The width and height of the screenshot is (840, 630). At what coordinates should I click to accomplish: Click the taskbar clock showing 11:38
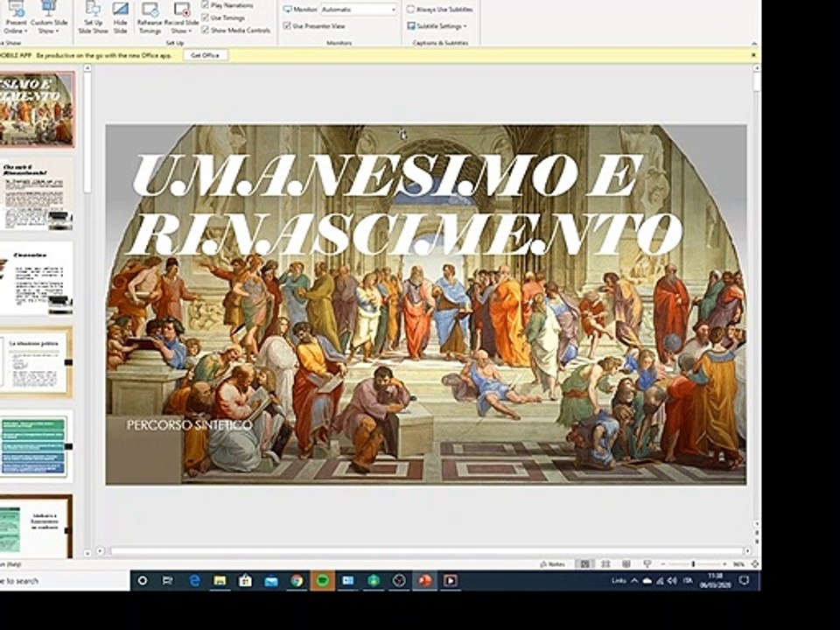[x=716, y=581]
